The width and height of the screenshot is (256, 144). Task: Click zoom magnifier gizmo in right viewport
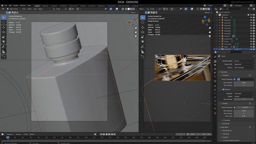click(210, 28)
